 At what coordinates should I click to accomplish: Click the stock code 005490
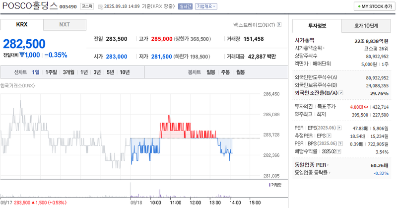point(68,6)
